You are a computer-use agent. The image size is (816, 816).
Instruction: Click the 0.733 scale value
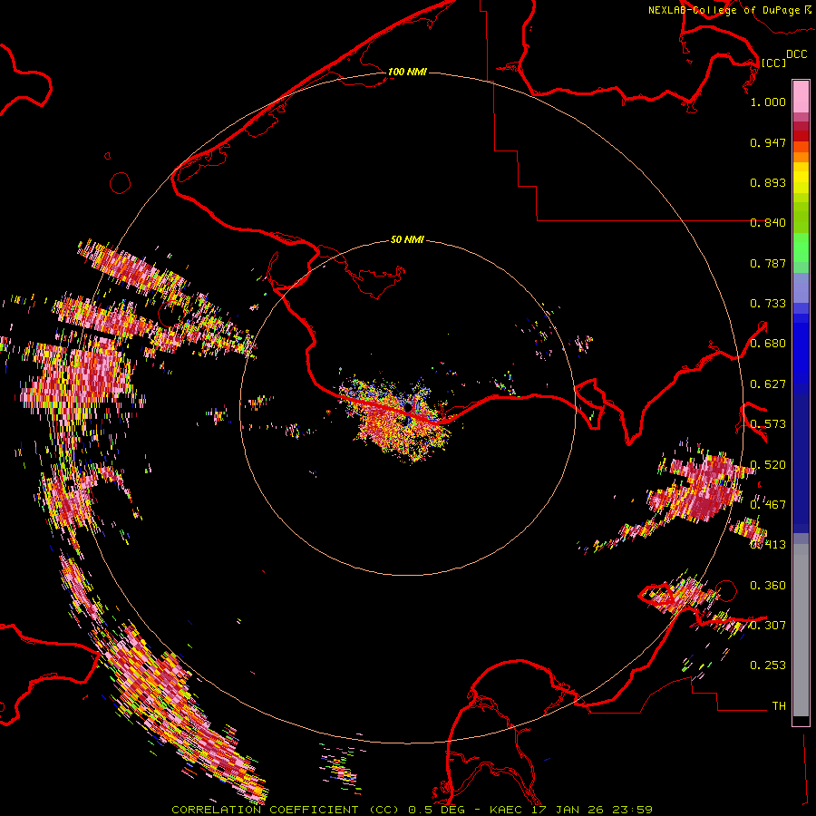[x=768, y=304]
